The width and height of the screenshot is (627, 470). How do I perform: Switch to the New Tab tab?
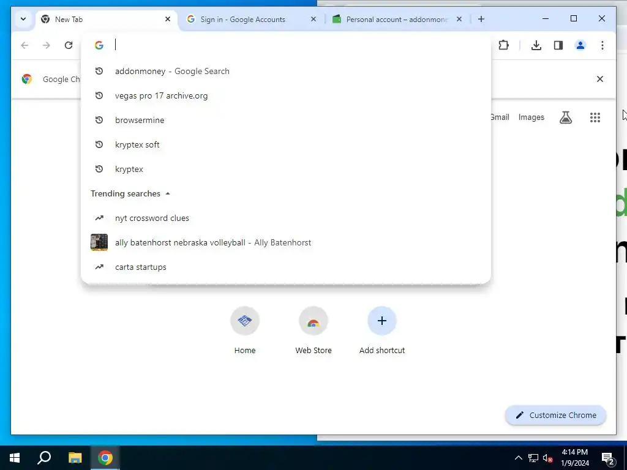(107, 19)
